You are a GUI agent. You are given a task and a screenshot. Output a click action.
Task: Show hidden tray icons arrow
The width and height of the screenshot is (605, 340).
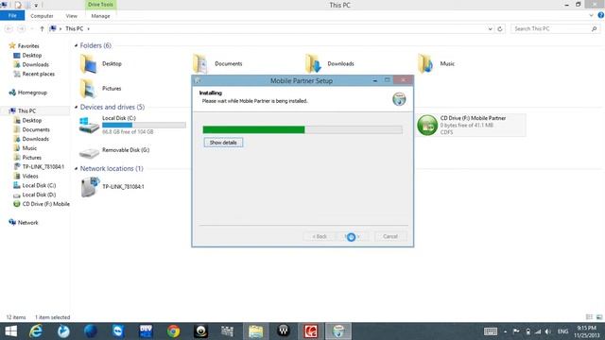pos(505,331)
